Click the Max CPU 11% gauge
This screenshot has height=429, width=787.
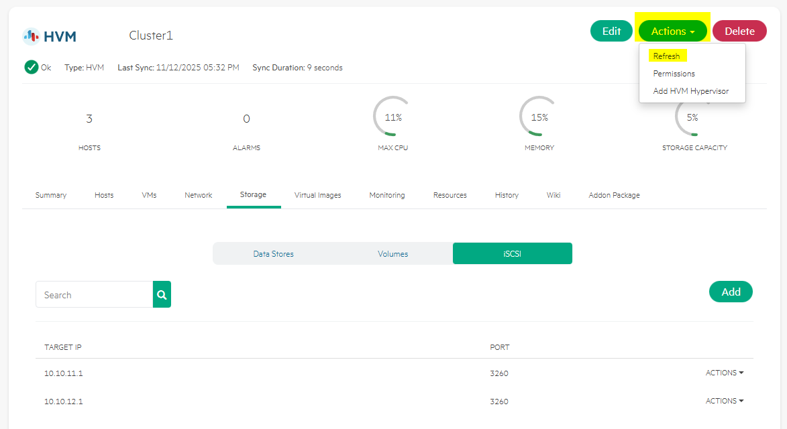coord(392,117)
